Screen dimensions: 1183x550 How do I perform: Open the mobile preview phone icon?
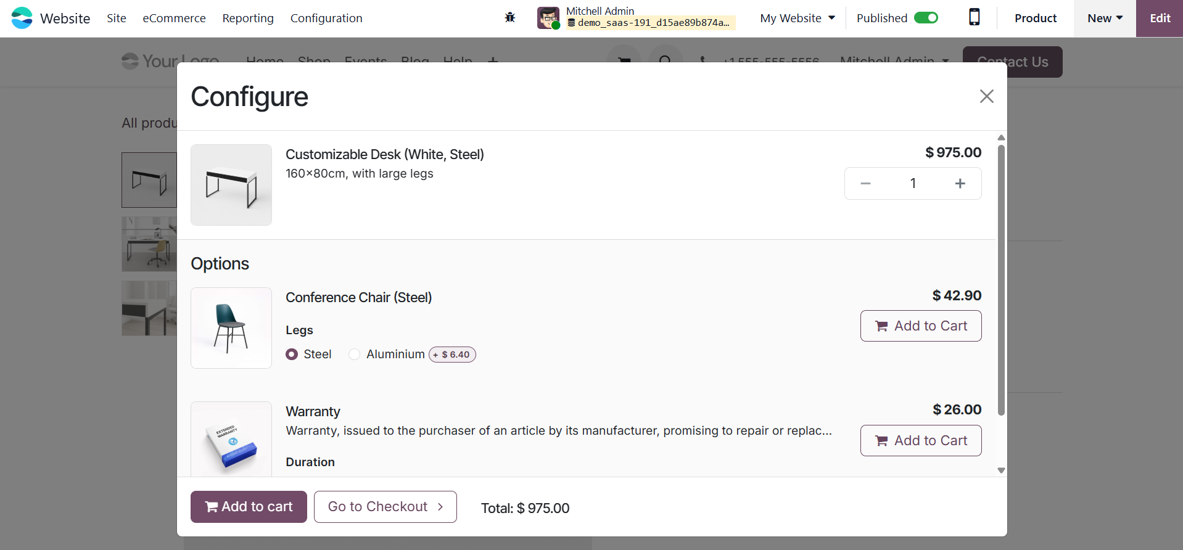click(974, 18)
